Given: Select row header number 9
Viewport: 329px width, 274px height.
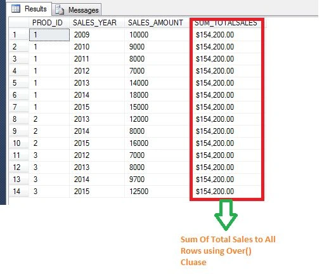Looking at the screenshot, I should point(19,131).
